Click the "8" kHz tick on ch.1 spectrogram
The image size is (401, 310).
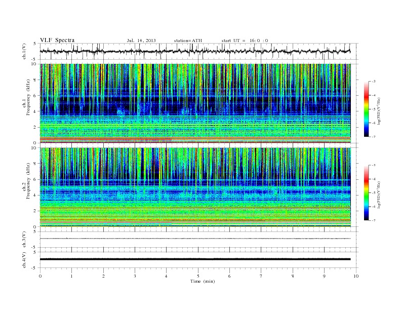point(35,80)
